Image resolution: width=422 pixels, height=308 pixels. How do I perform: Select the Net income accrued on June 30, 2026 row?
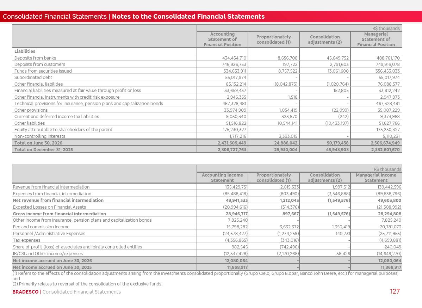pos(207,260)
